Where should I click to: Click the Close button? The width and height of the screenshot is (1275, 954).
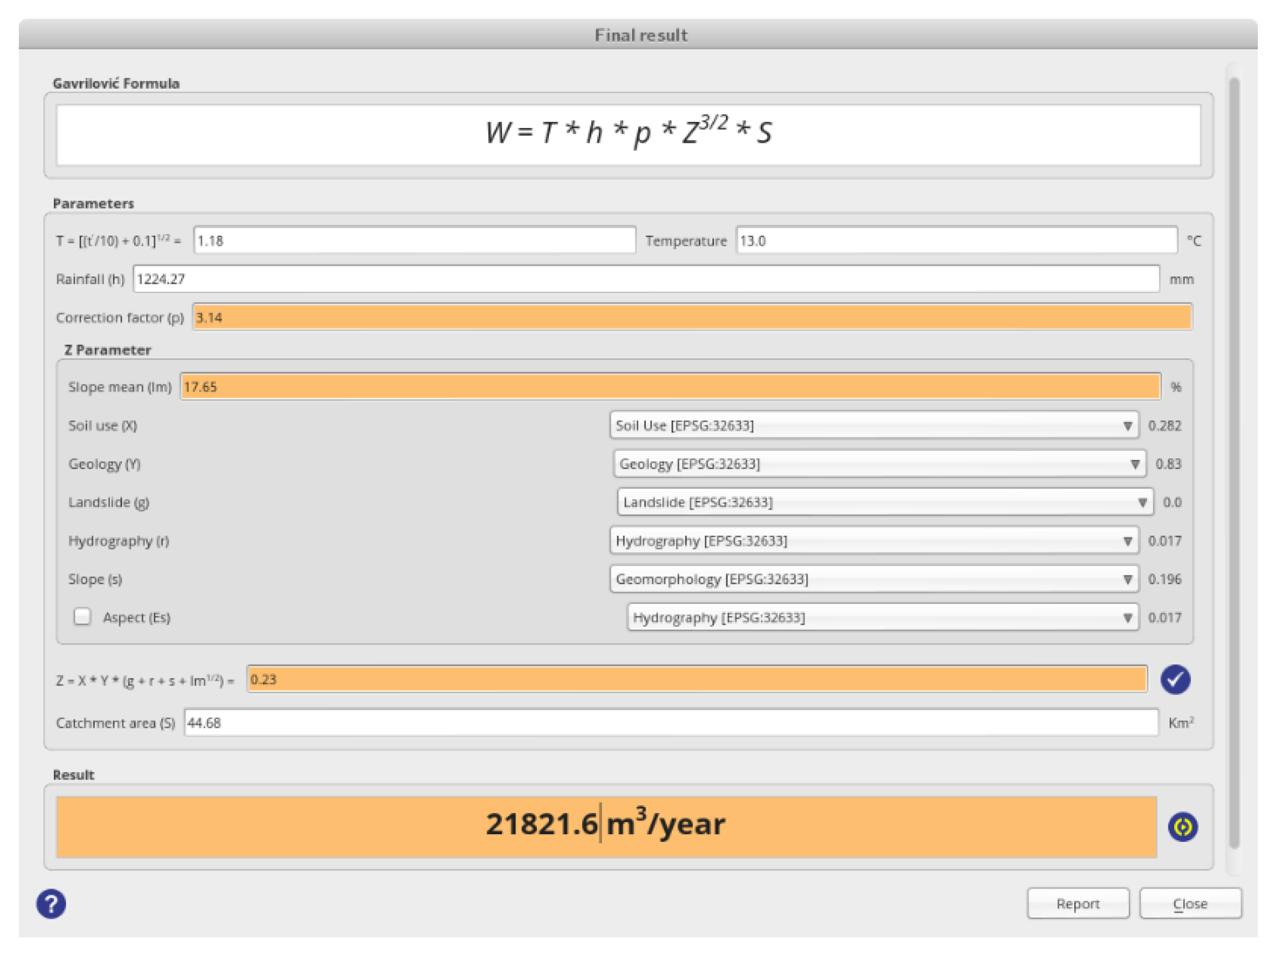pyautogui.click(x=1190, y=904)
